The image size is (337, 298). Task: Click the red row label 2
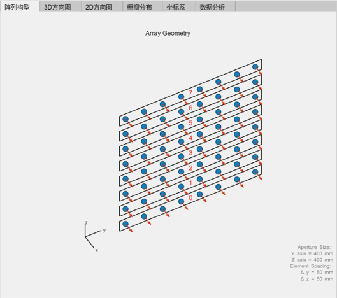tap(190, 167)
